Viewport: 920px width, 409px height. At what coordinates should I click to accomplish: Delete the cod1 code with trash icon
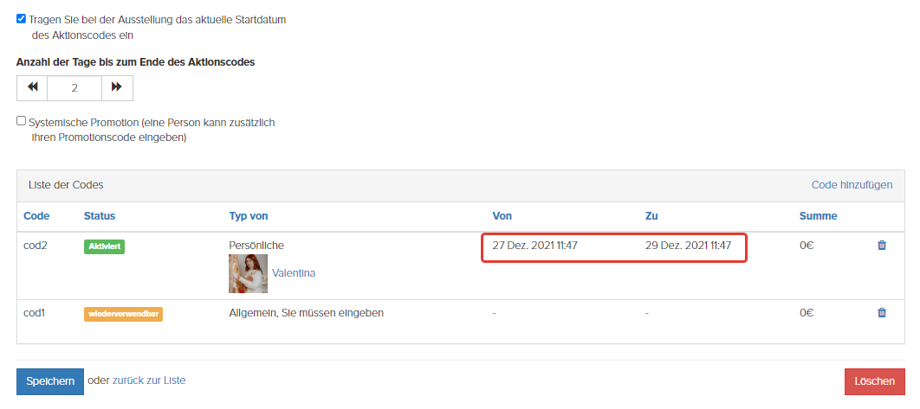click(x=881, y=313)
